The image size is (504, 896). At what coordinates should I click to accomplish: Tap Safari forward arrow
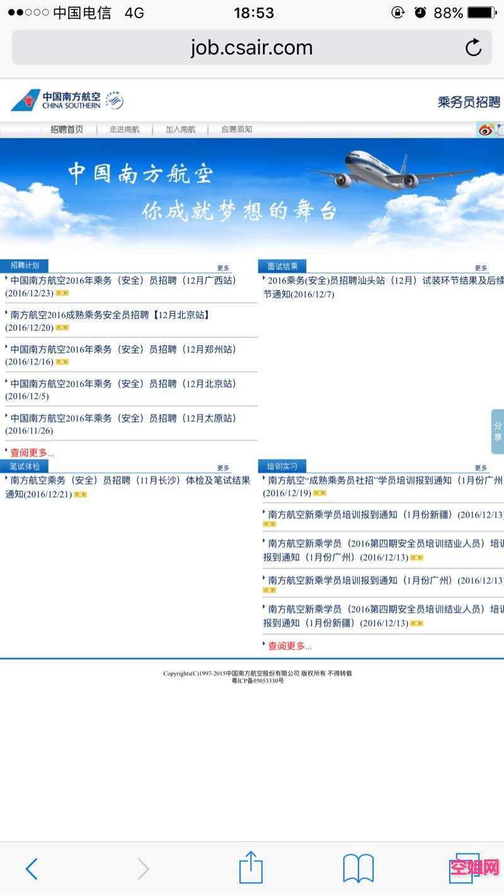144,869
